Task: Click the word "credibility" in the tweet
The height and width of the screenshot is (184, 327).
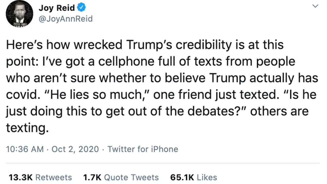Action: (208, 45)
